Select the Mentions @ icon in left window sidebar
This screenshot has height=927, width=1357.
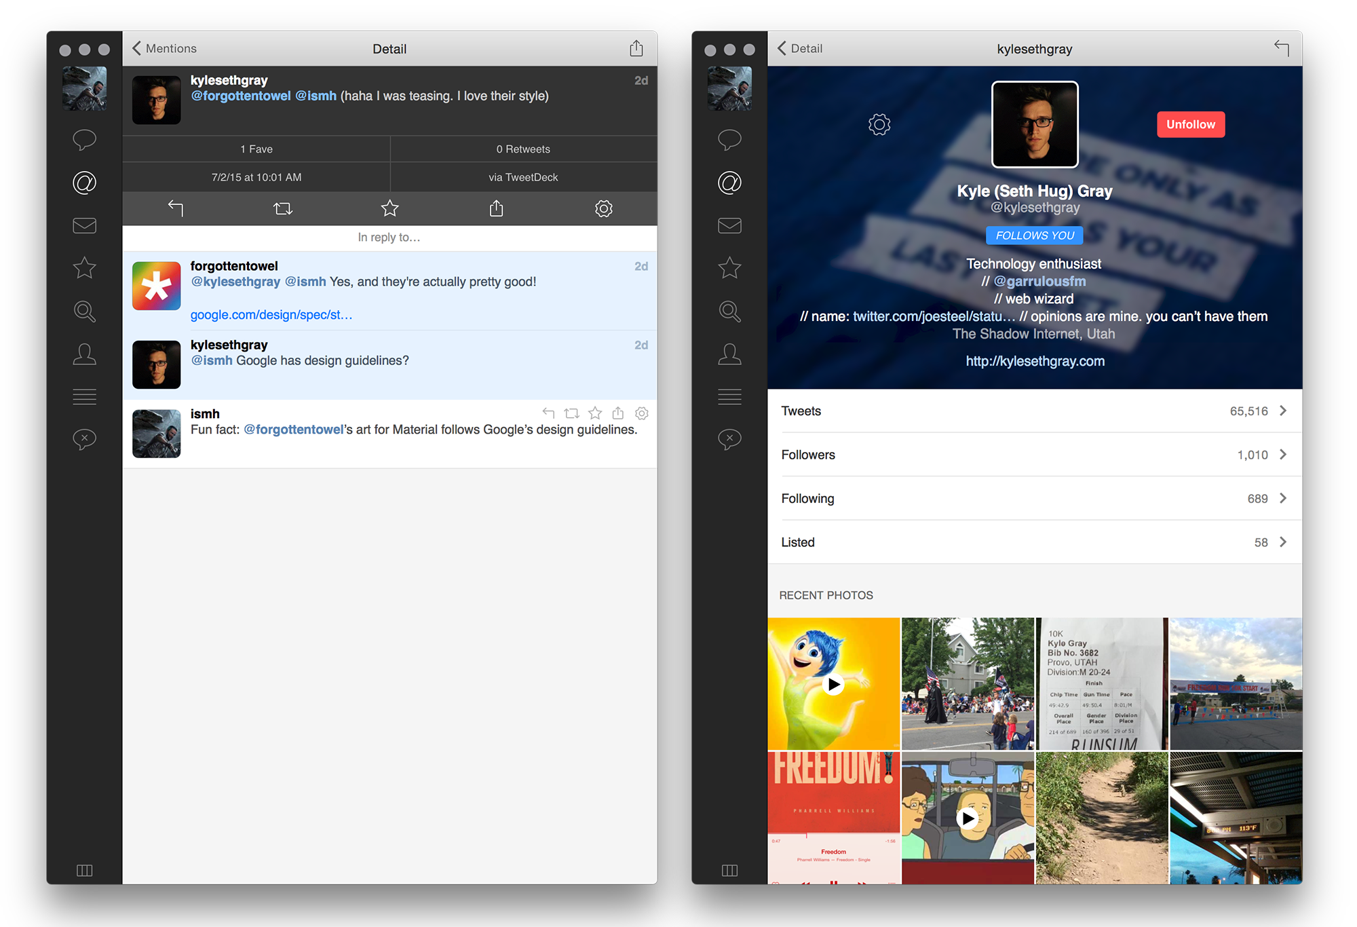coord(84,183)
